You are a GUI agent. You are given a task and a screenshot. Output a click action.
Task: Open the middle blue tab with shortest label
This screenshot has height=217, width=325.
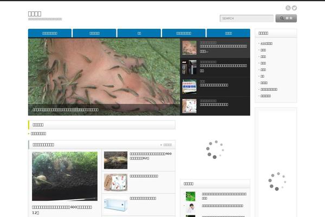pos(139,33)
